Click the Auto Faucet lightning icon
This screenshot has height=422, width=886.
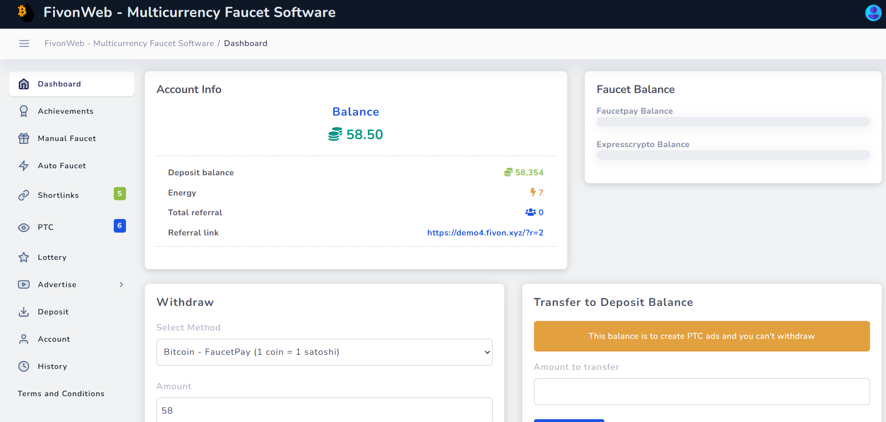tap(24, 166)
